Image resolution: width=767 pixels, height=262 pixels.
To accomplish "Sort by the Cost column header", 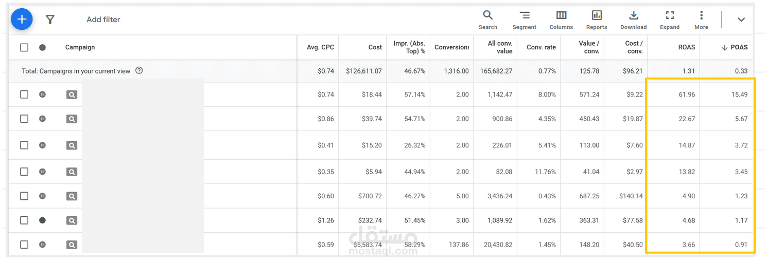I will [375, 47].
